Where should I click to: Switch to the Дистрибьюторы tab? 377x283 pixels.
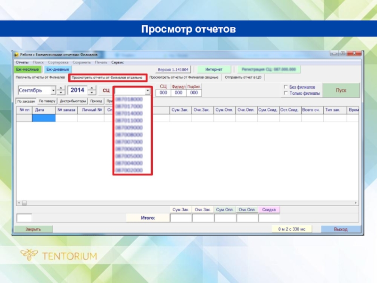tap(73, 101)
